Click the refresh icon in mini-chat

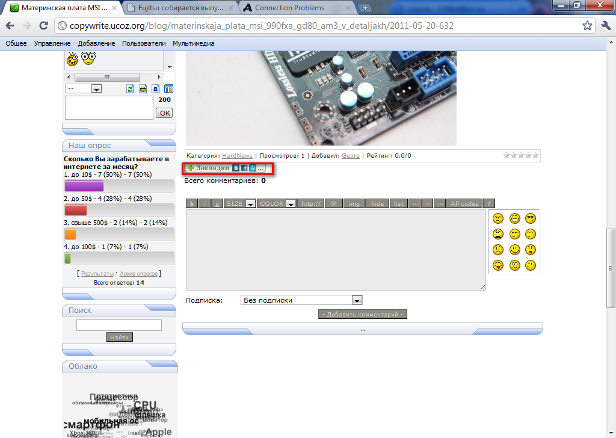coord(130,89)
